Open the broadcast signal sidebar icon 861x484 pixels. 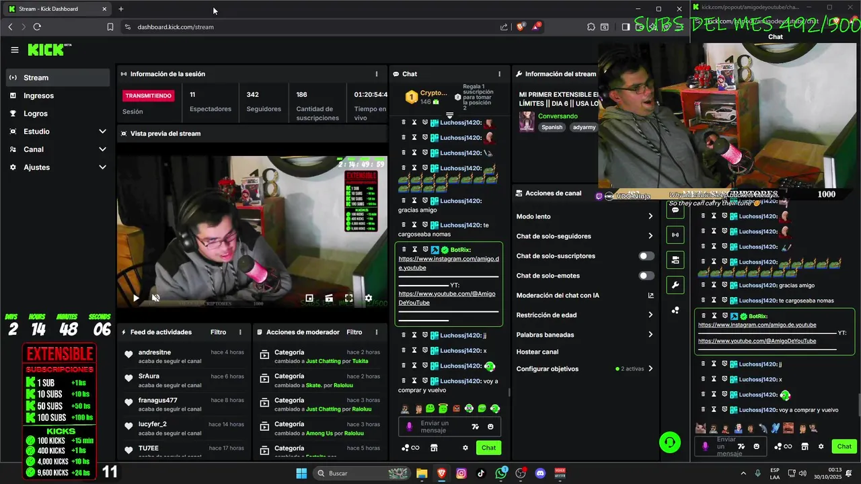[x=675, y=235]
